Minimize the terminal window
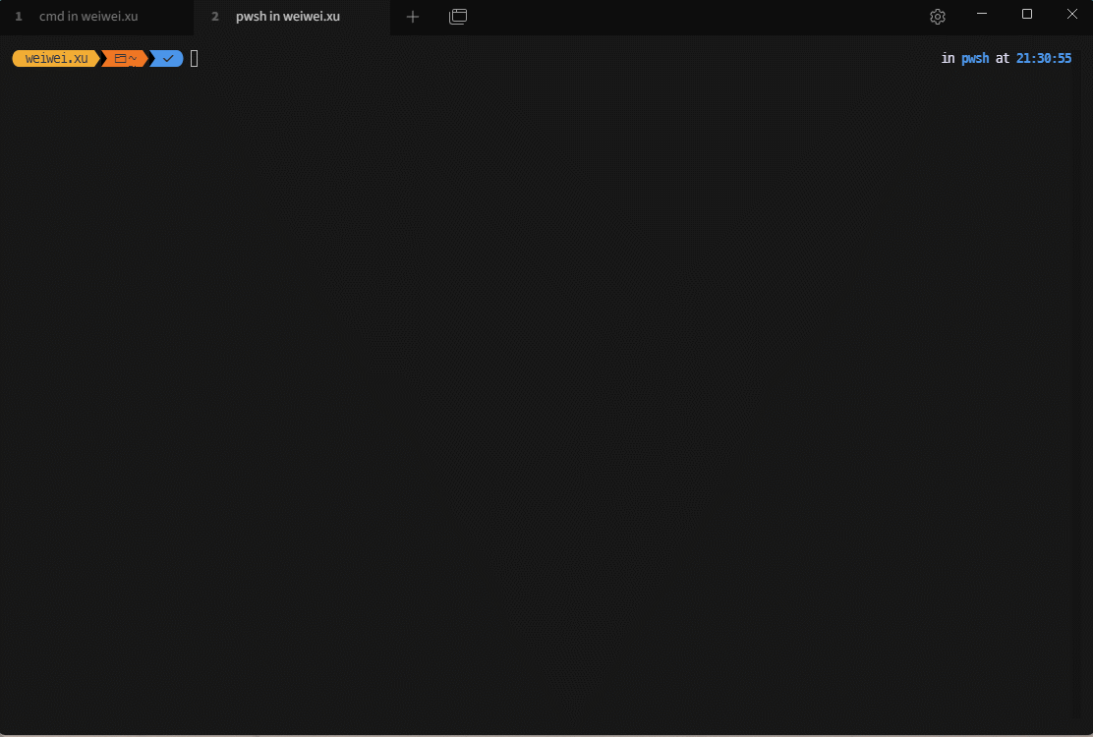The height and width of the screenshot is (737, 1093). click(982, 14)
